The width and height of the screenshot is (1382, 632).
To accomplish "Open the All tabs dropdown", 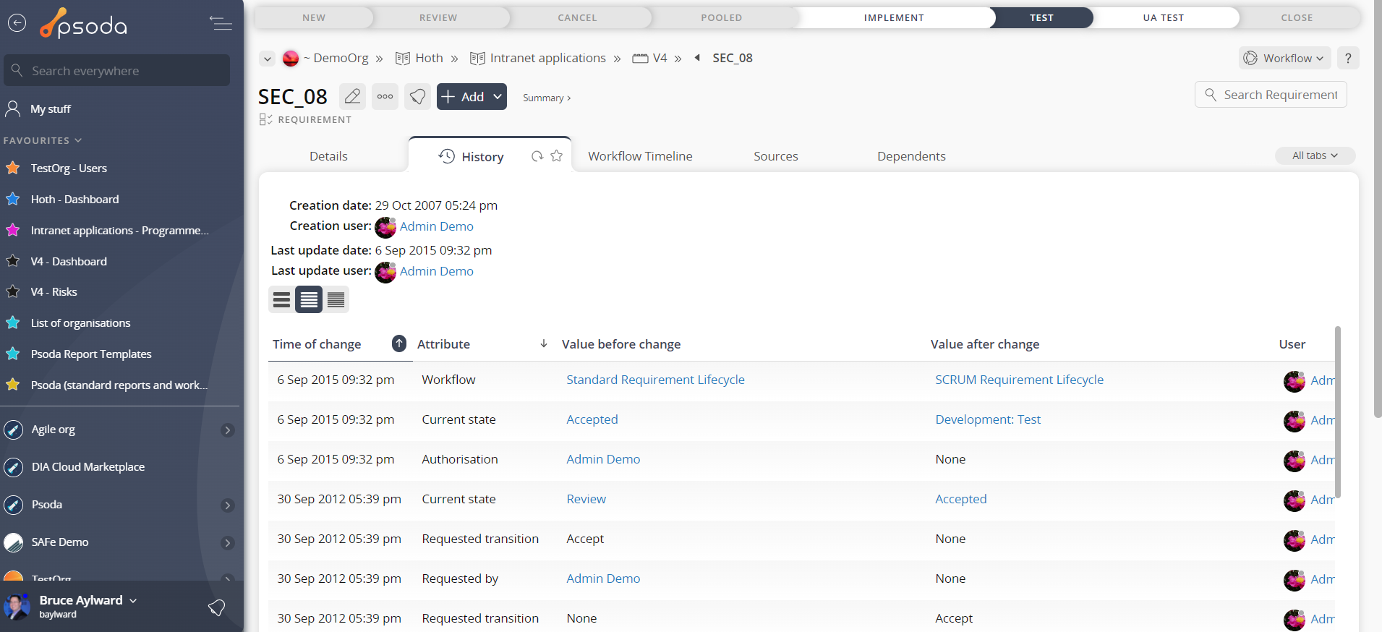I will click(x=1315, y=155).
